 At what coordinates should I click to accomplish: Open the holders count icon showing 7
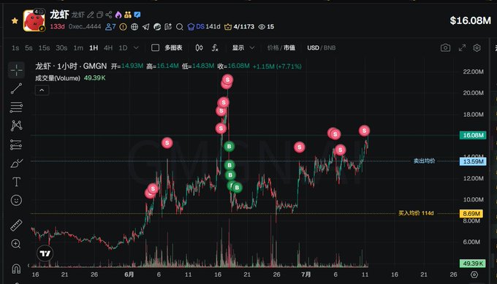110,26
